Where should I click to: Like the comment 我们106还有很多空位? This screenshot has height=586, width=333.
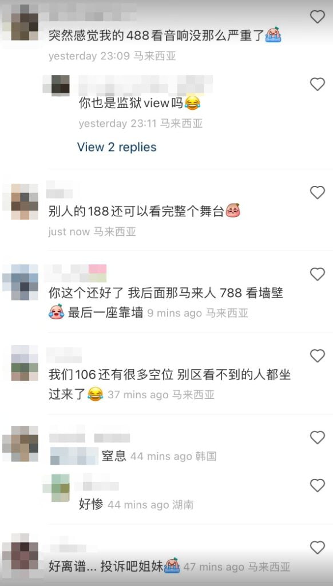[318, 356]
